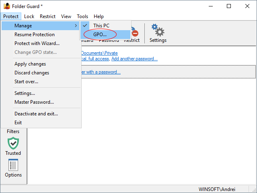Viewport: 257px width, 193px height.
Task: Open Settings... from Protect menu
Action: [40, 93]
